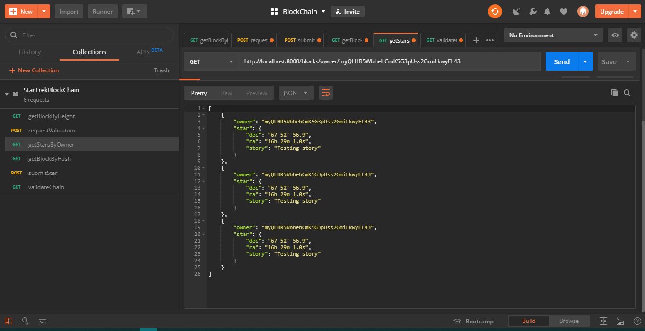Viewport: 645px width, 331px height.
Task: Switch to the APIs beta tab
Action: [149, 52]
